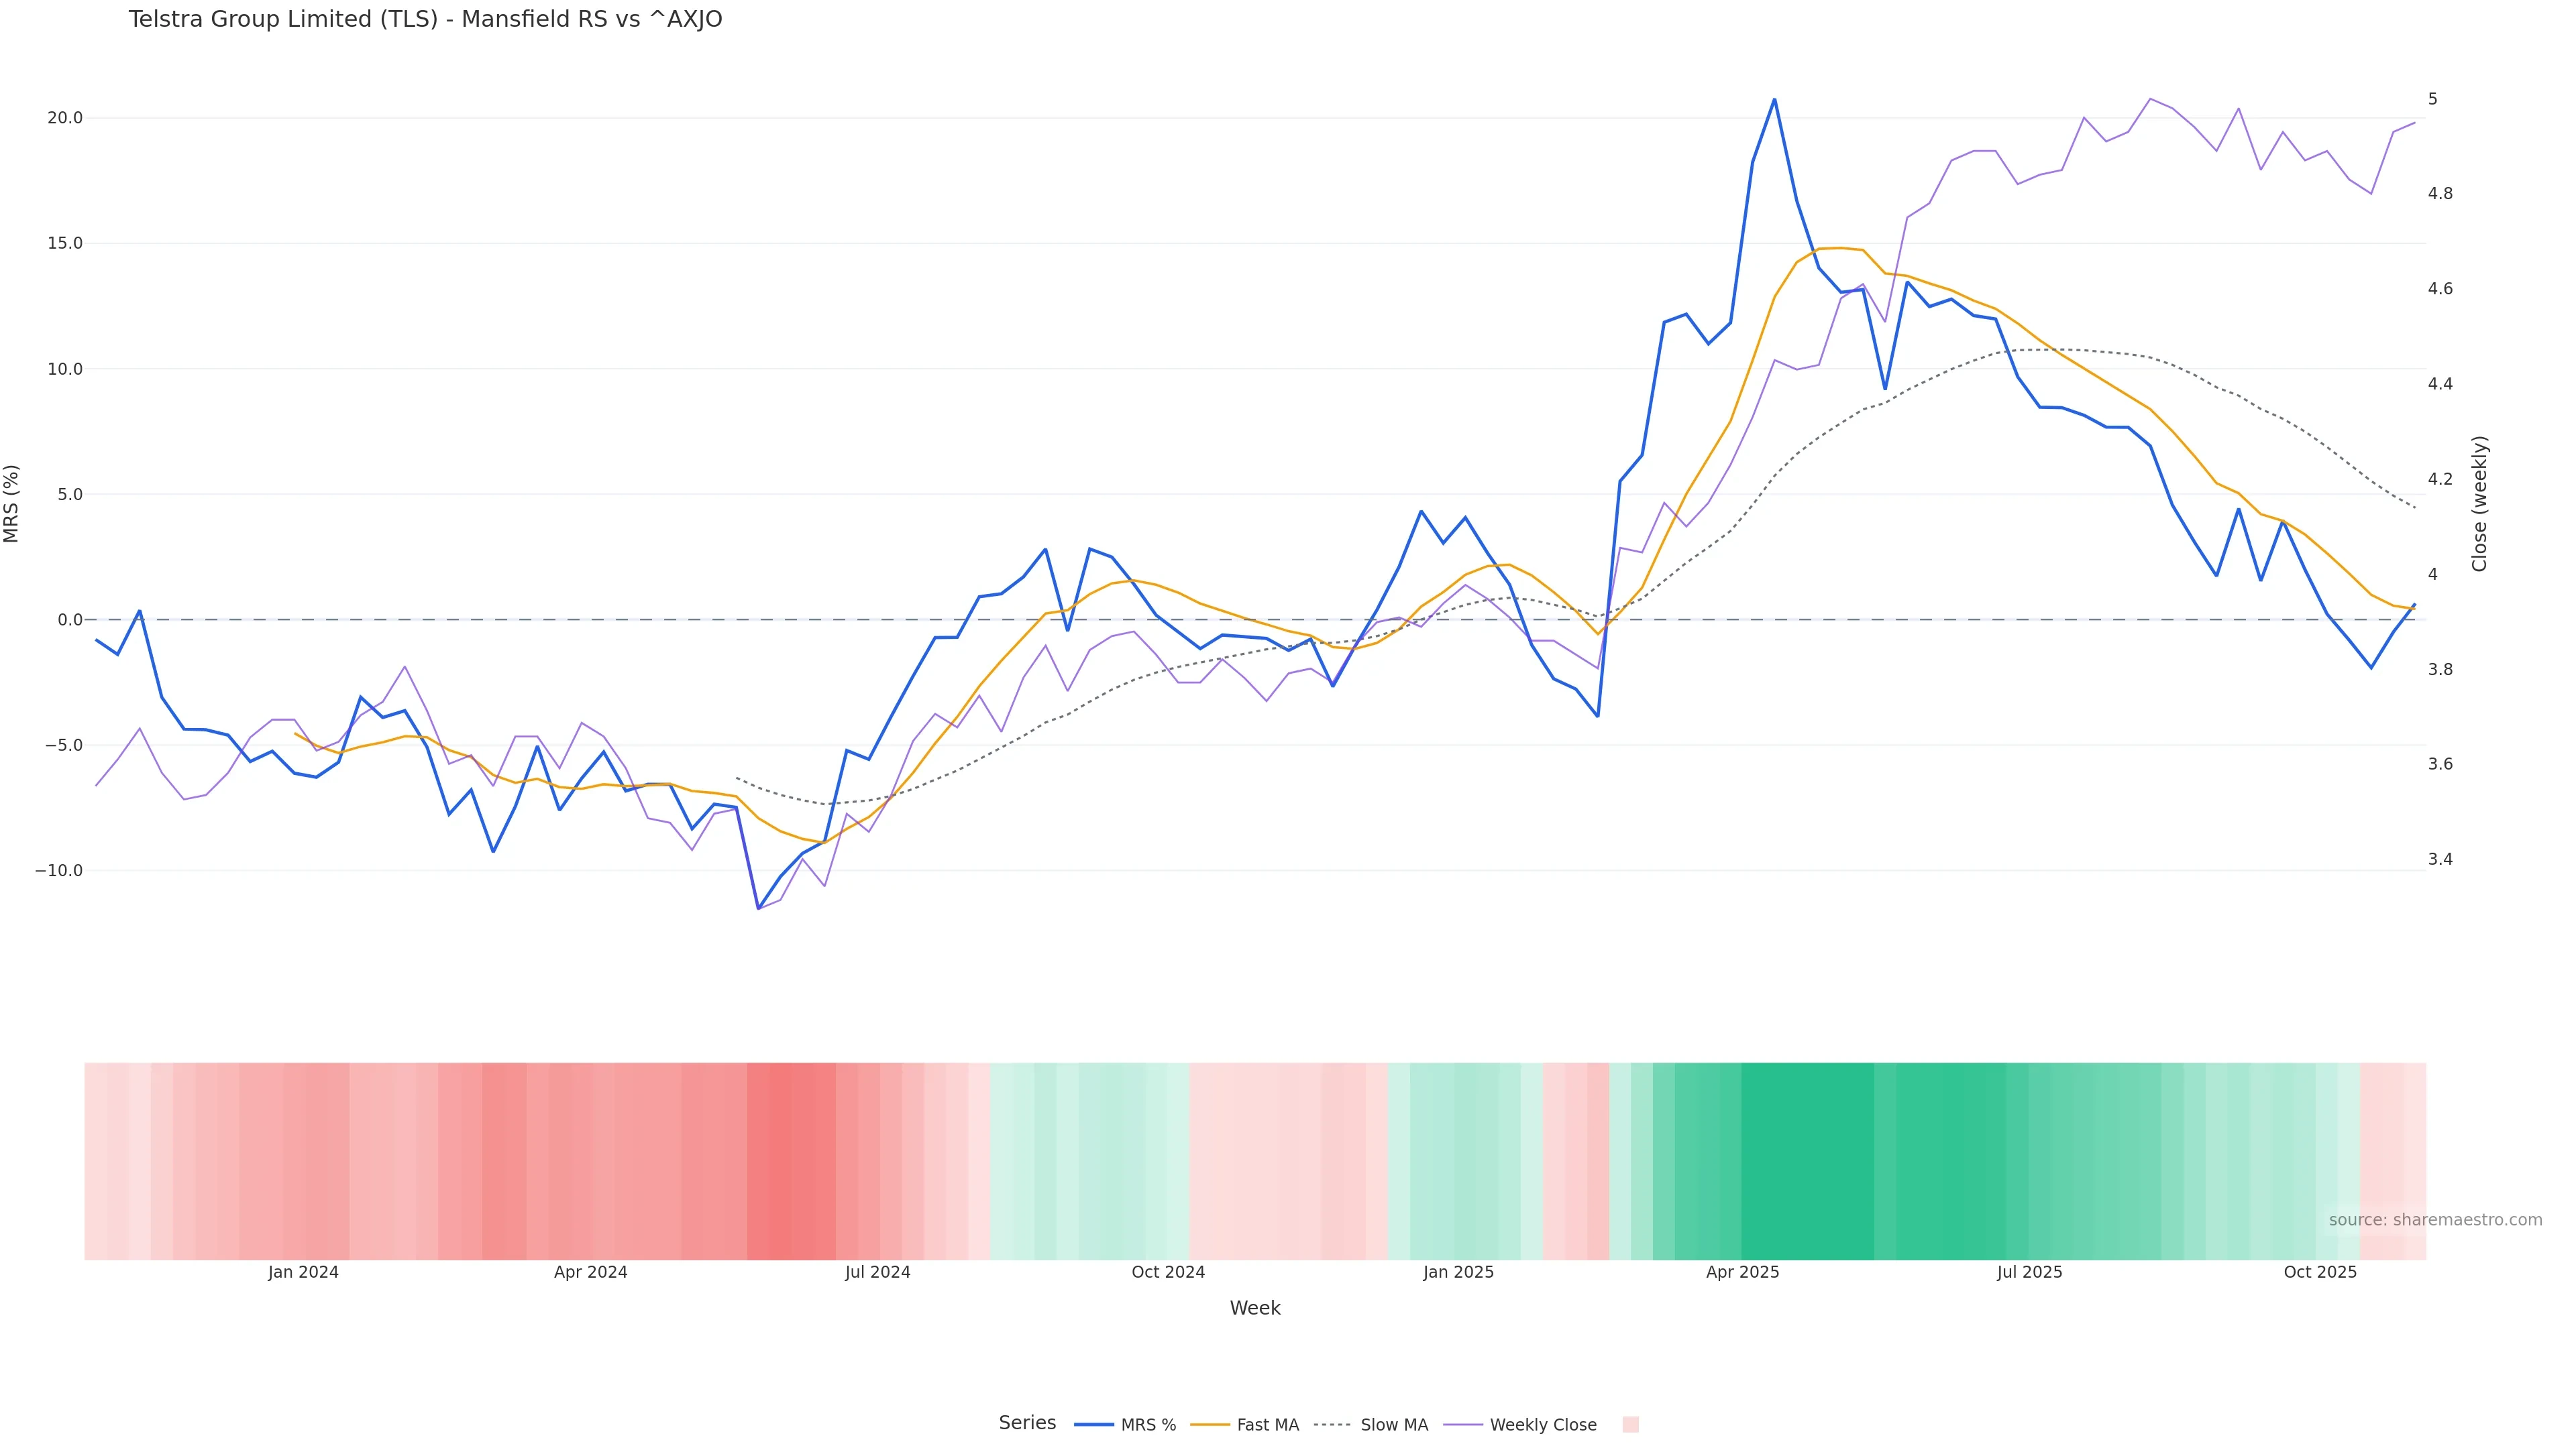Viewport: 2576px width, 1448px height.
Task: Click the Week x-axis title
Action: point(1254,1308)
